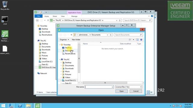Expand Documents node under This PC

[x=61, y=65]
